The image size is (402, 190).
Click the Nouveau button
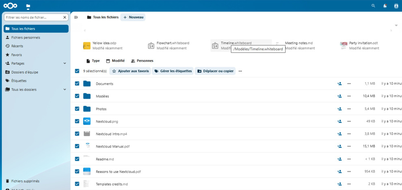[133, 17]
